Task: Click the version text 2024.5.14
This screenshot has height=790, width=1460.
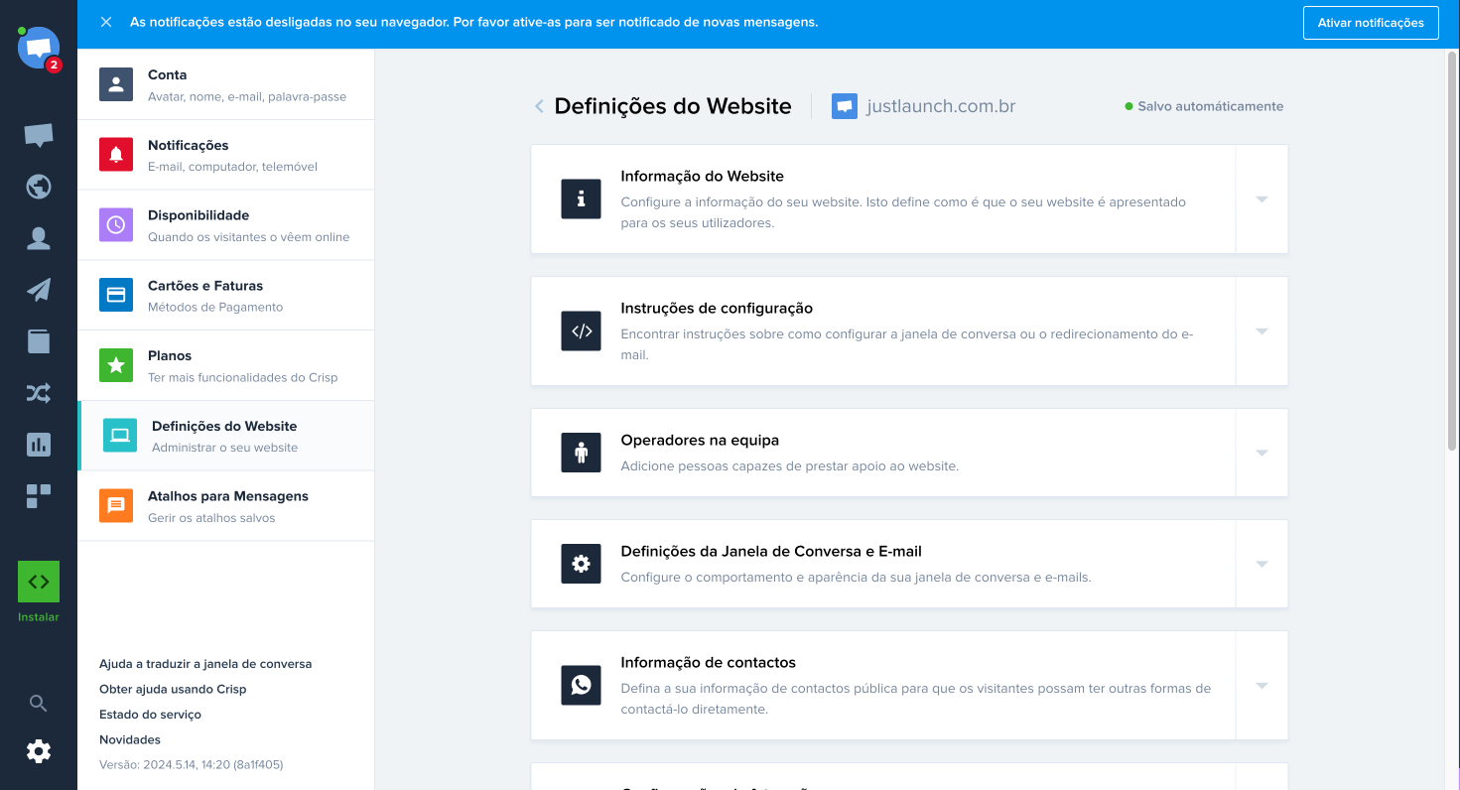Action: point(192,765)
